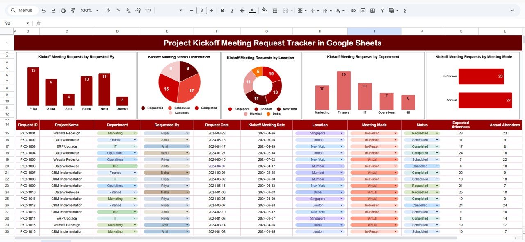Apply Format as currency
The width and height of the screenshot is (525, 242).
coord(108,10)
